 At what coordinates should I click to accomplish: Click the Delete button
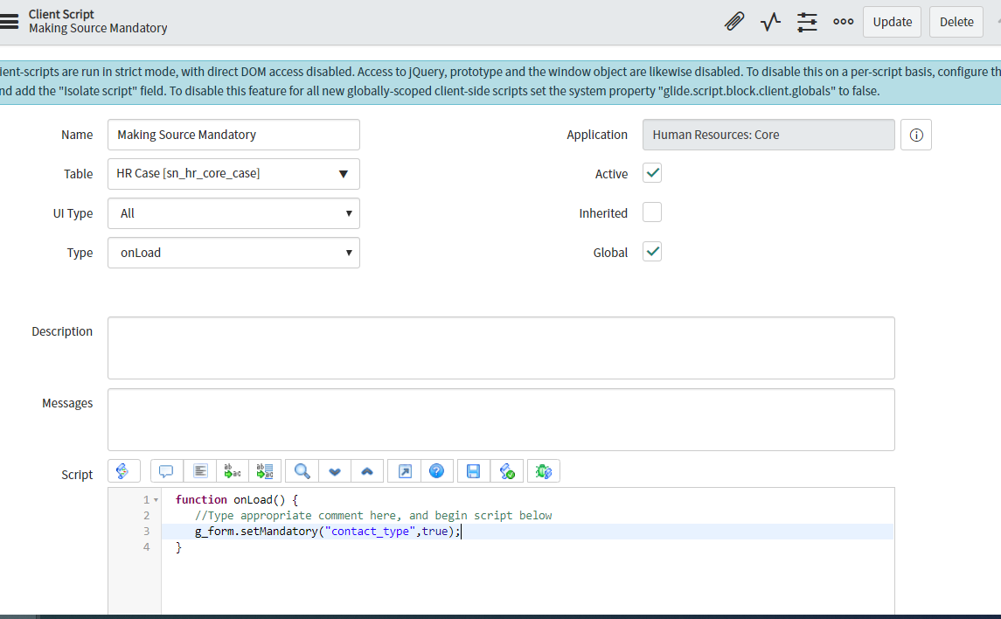point(956,22)
